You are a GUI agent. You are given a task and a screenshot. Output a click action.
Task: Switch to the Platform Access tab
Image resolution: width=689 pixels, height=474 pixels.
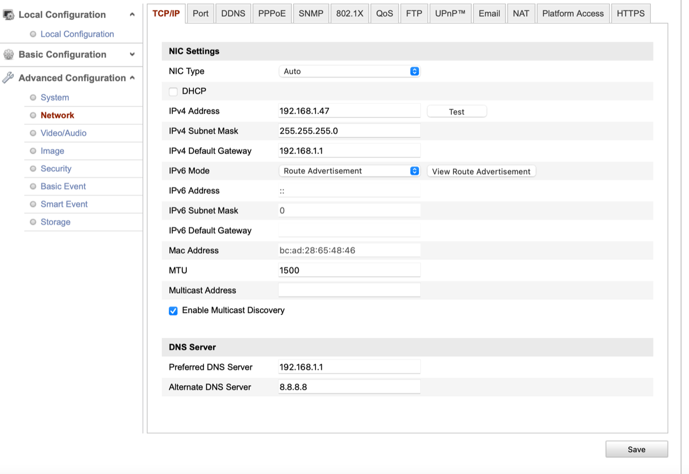point(573,13)
